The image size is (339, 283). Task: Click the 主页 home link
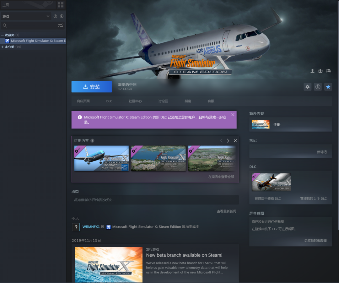click(6, 5)
